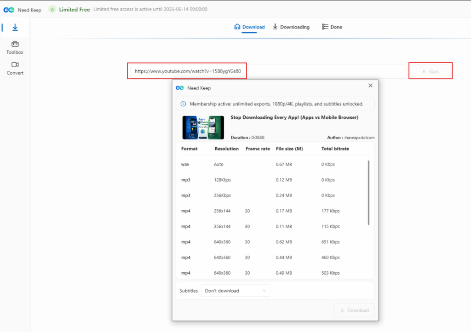Select the mp4 640x360 503 Kbps row
This screenshot has width=471, height=332.
coord(273,273)
